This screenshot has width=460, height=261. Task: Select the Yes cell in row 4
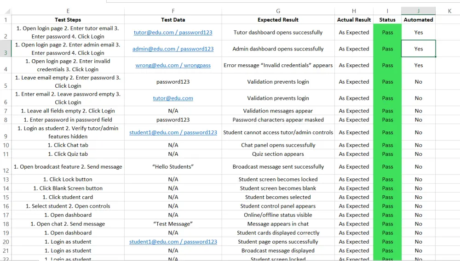418,65
